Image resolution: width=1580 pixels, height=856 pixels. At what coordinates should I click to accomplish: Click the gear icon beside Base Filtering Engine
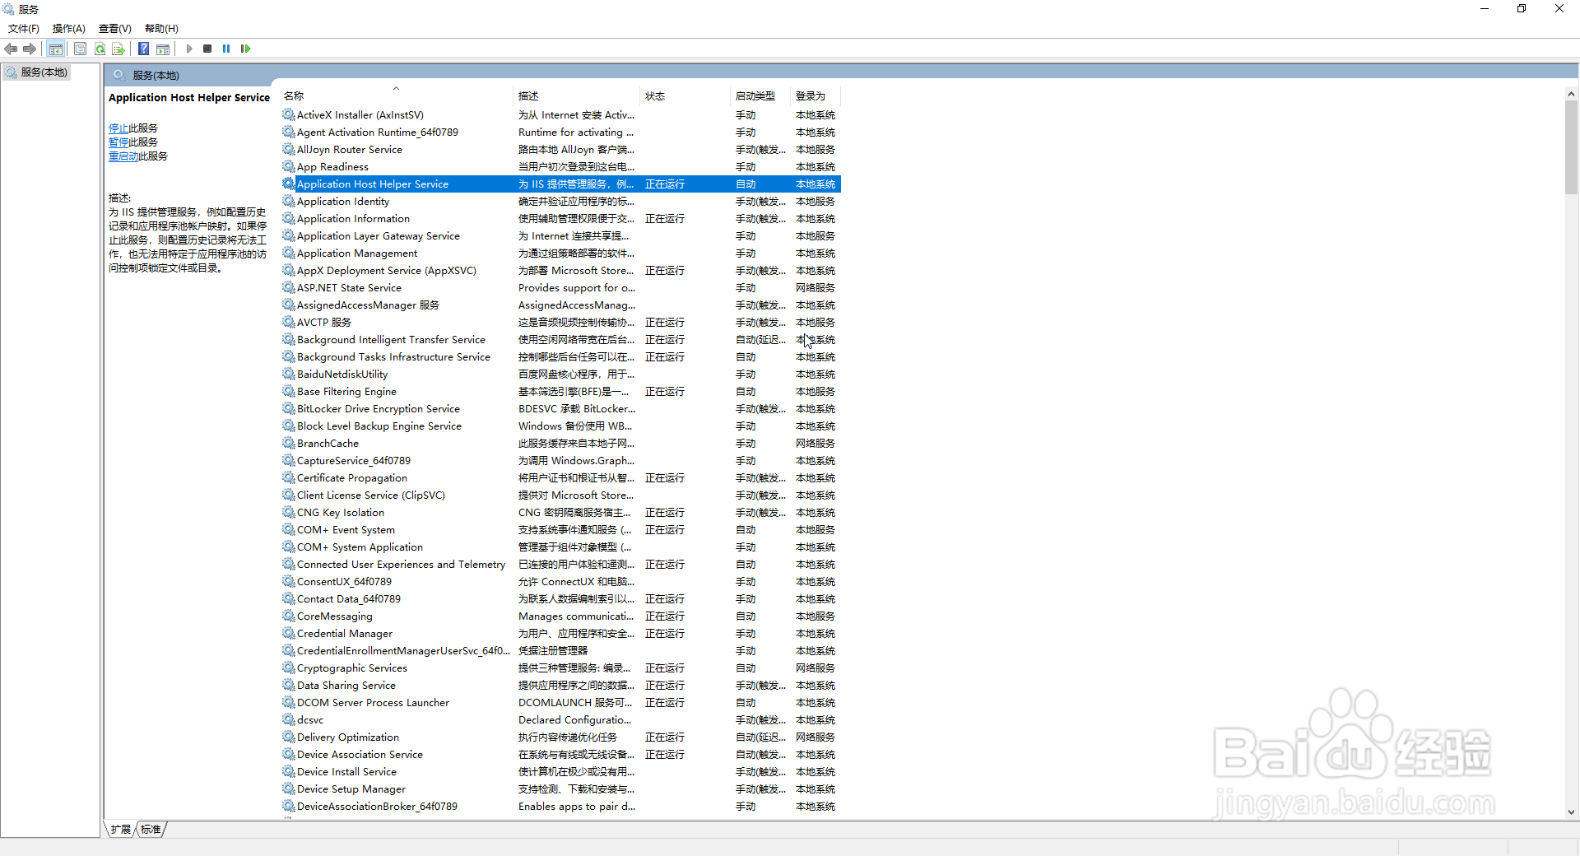289,392
